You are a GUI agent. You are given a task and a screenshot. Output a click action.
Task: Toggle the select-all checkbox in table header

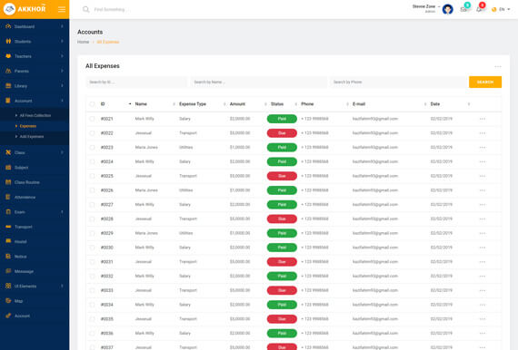92,103
